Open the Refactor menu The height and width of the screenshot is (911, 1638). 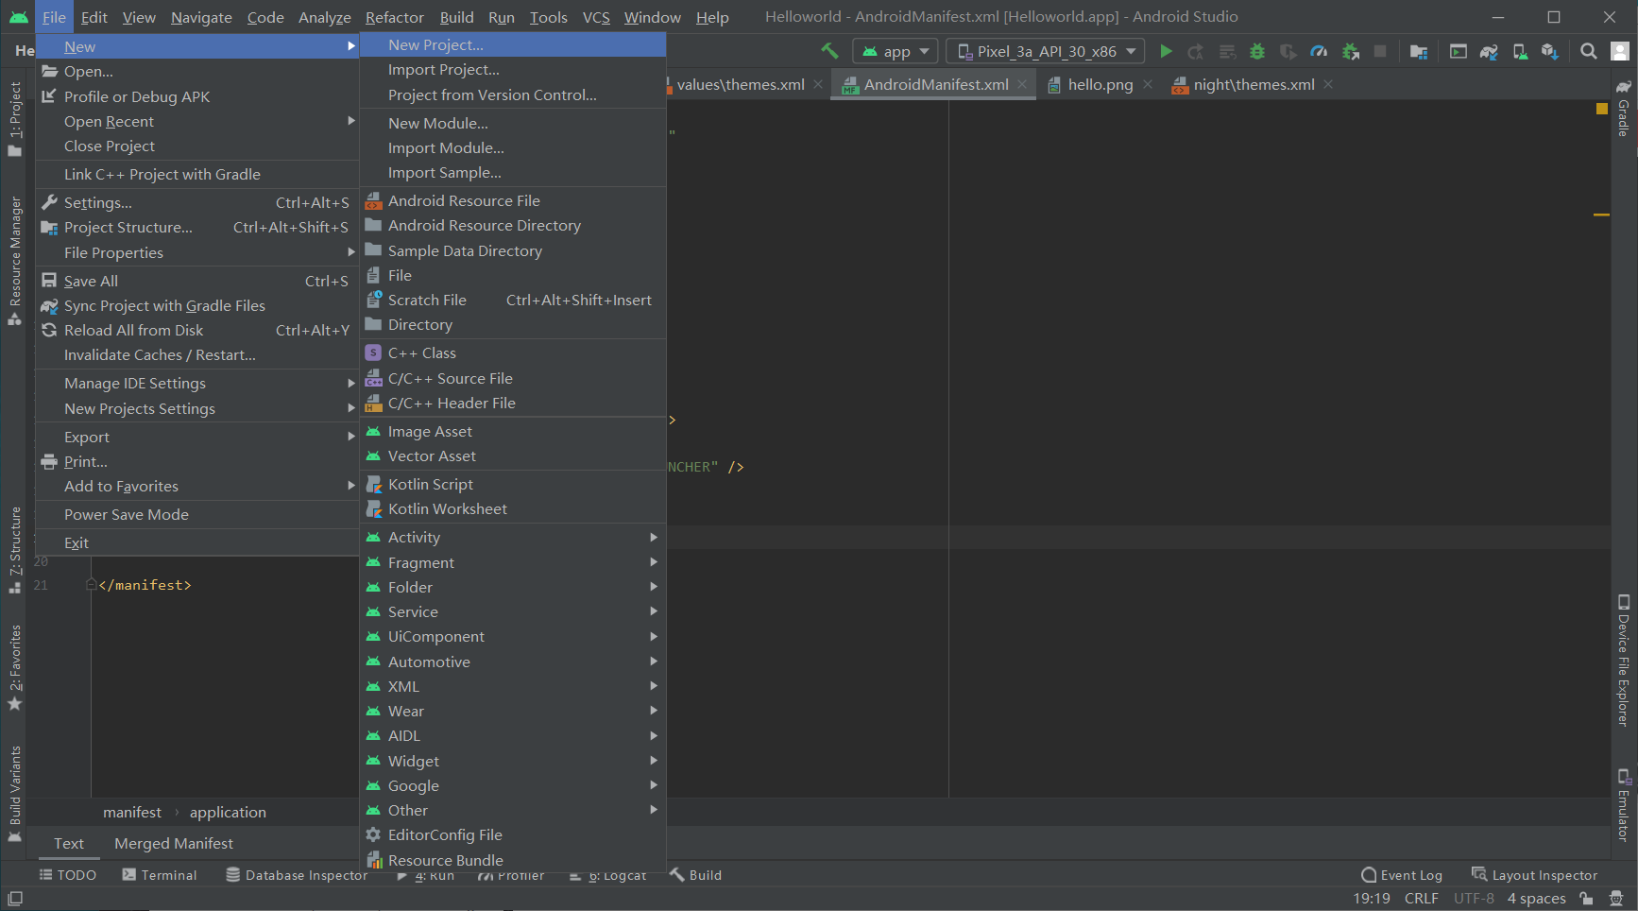[394, 17]
